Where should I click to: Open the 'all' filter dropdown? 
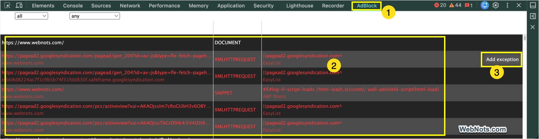(x=32, y=16)
